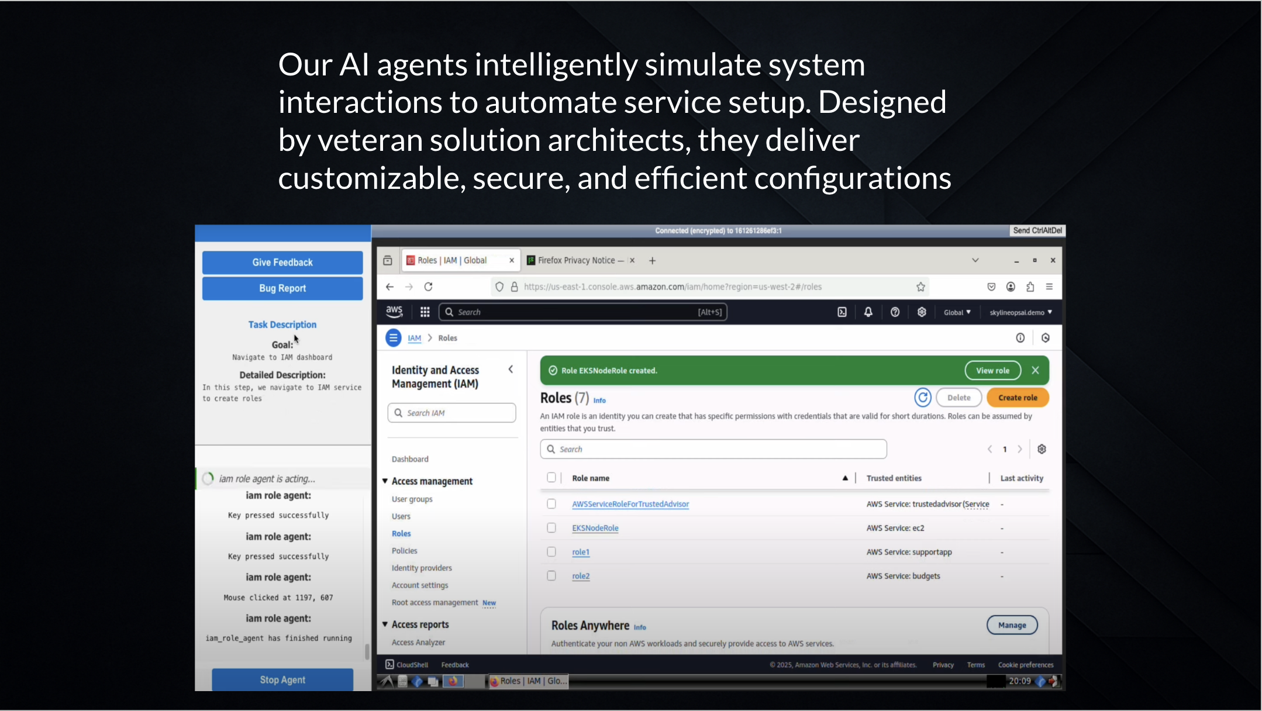Open the roles table preferences gear icon

click(x=1042, y=449)
